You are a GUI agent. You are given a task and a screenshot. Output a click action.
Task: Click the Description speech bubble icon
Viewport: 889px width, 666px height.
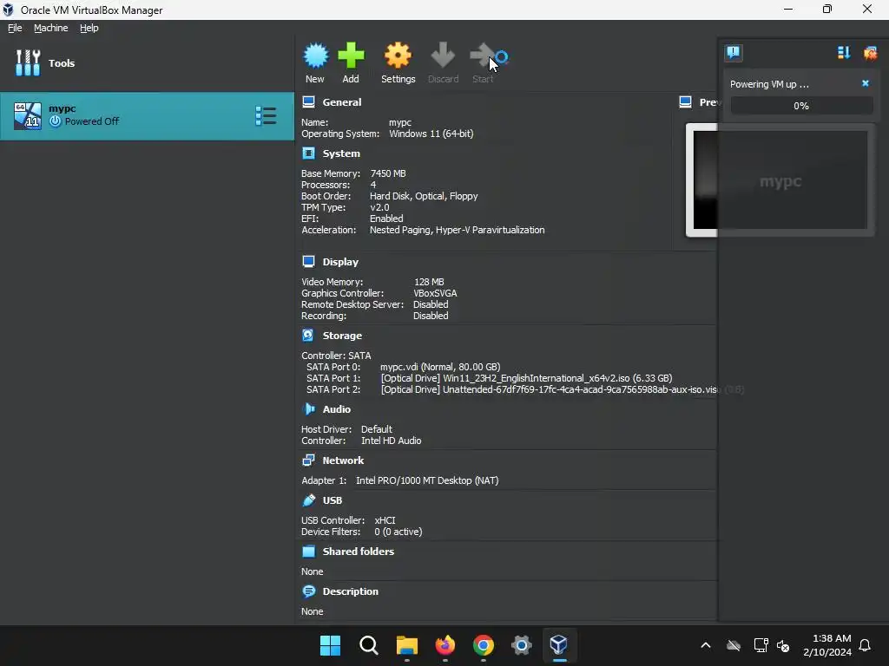coord(308,591)
